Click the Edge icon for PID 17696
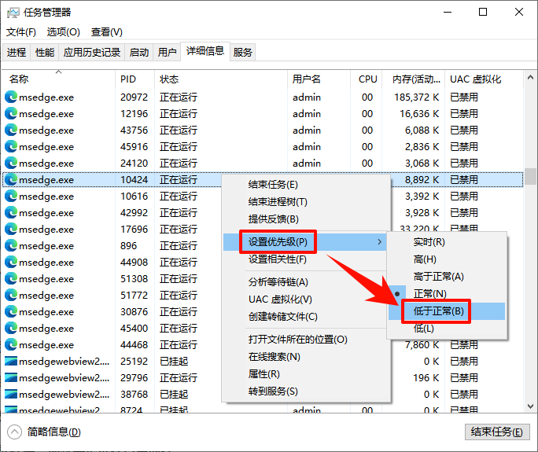The height and width of the screenshot is (452, 538). pos(11,229)
